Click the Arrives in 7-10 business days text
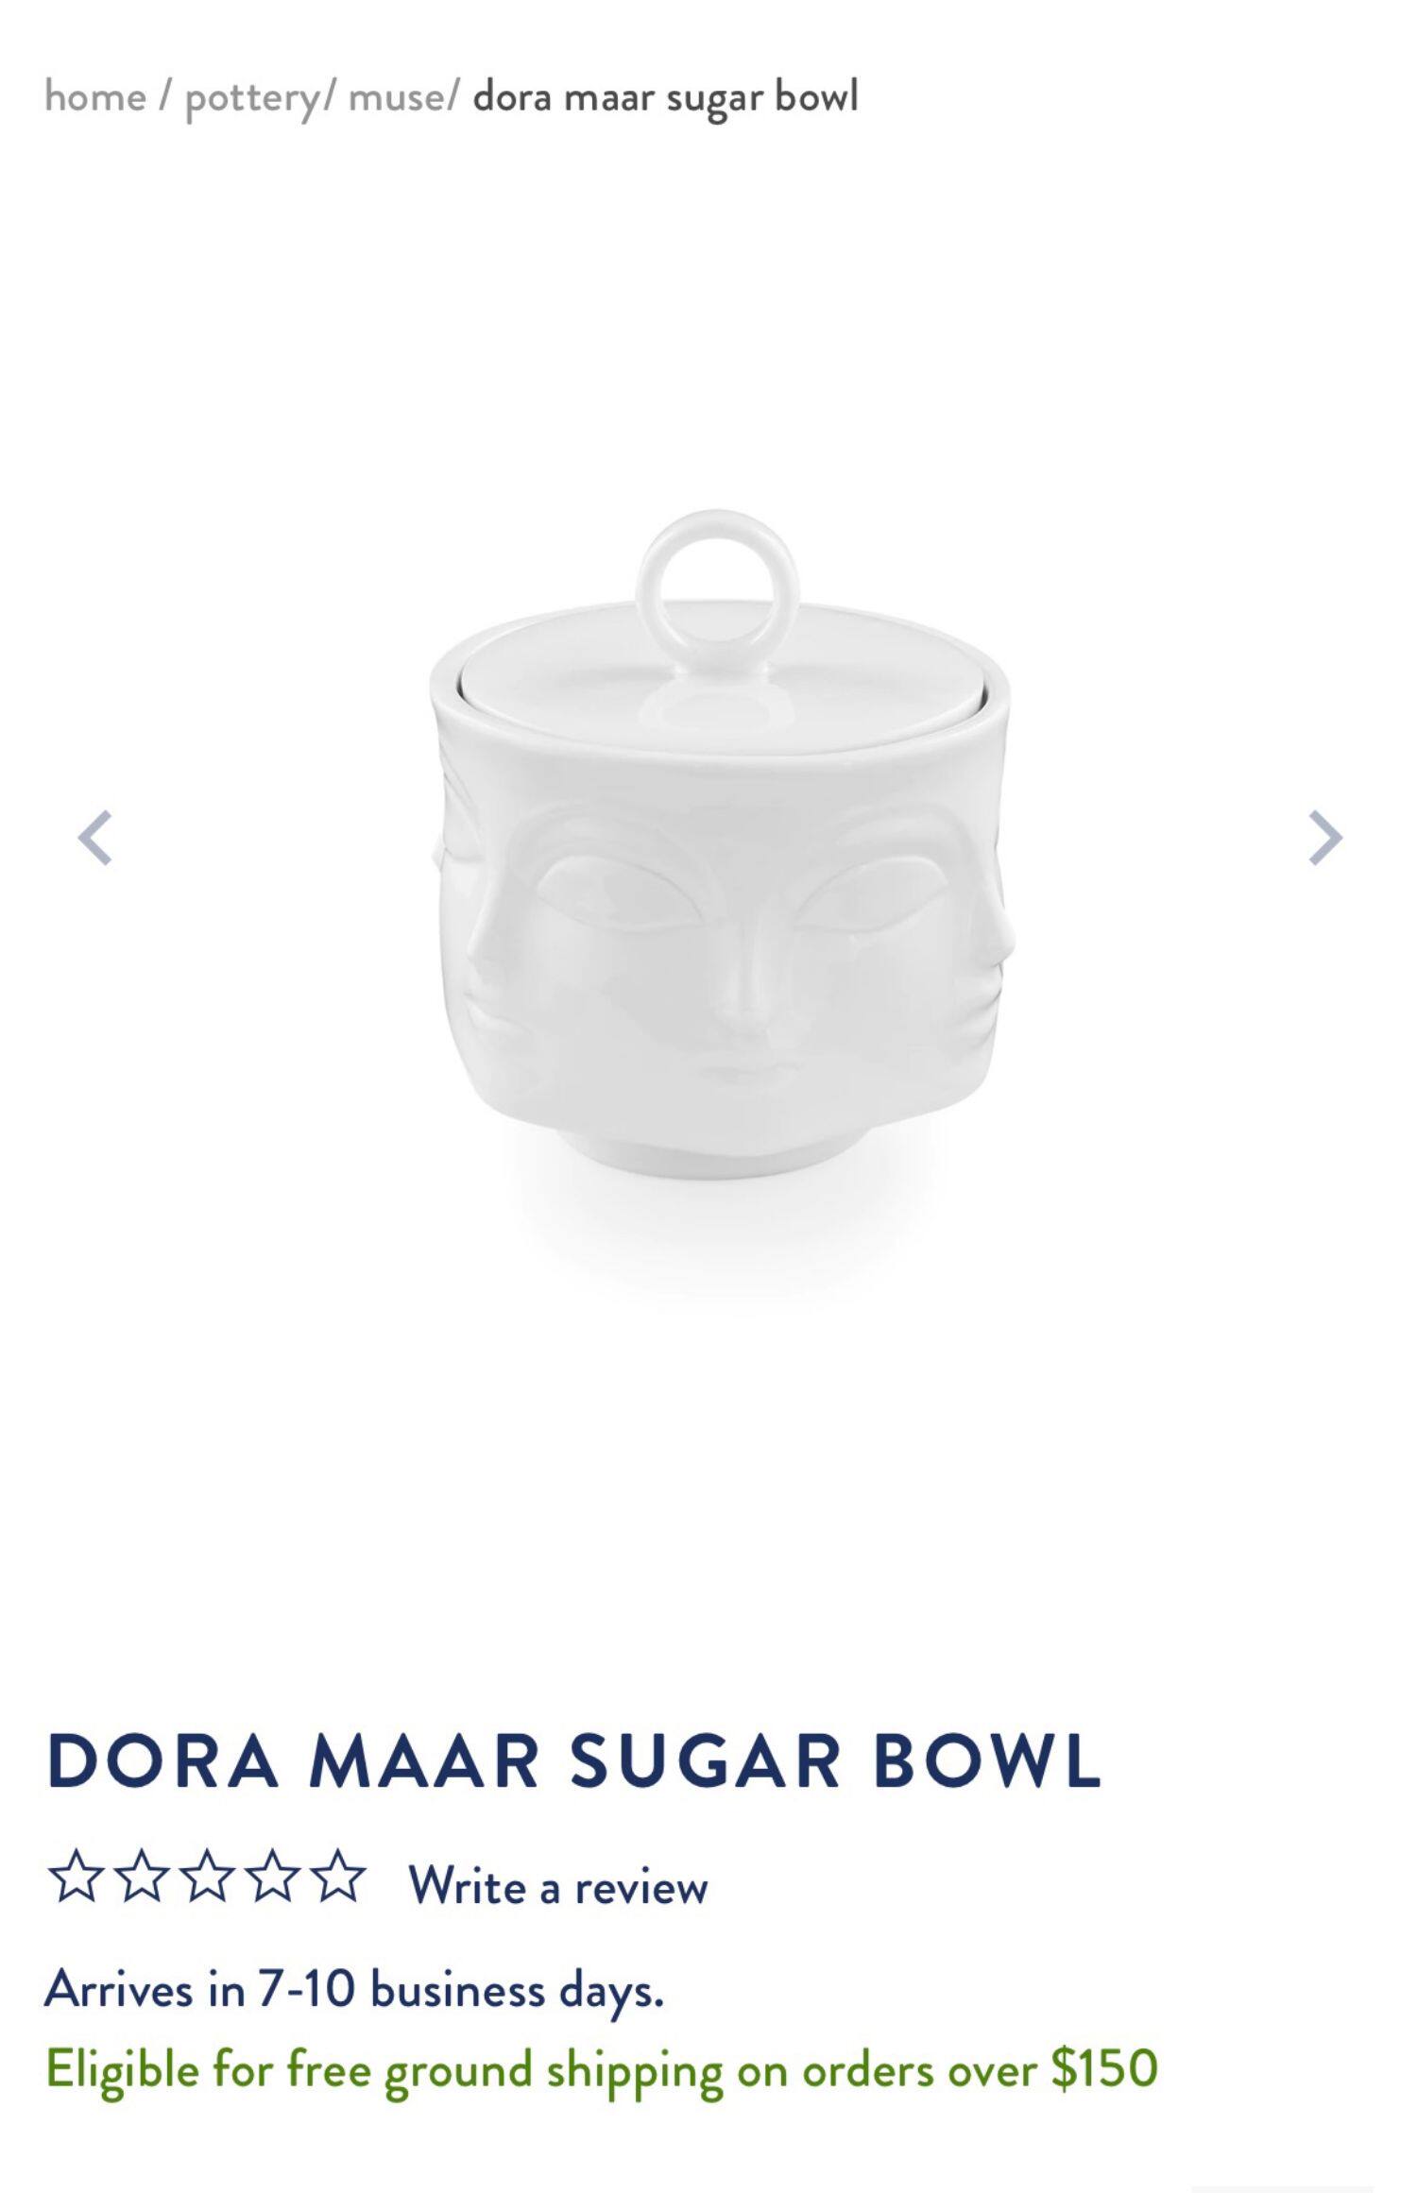1417x2193 pixels. click(354, 1987)
